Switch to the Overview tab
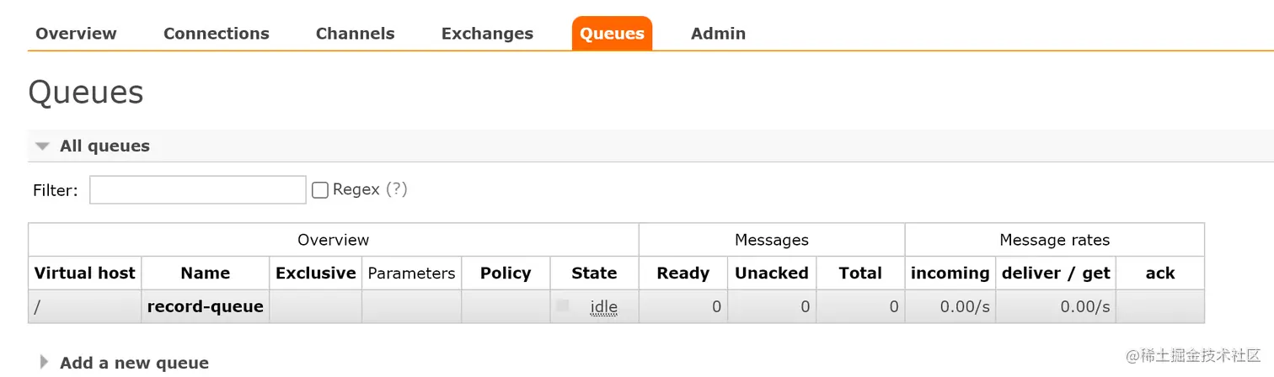Screen dimensions: 1274x377 pyautogui.click(x=76, y=34)
